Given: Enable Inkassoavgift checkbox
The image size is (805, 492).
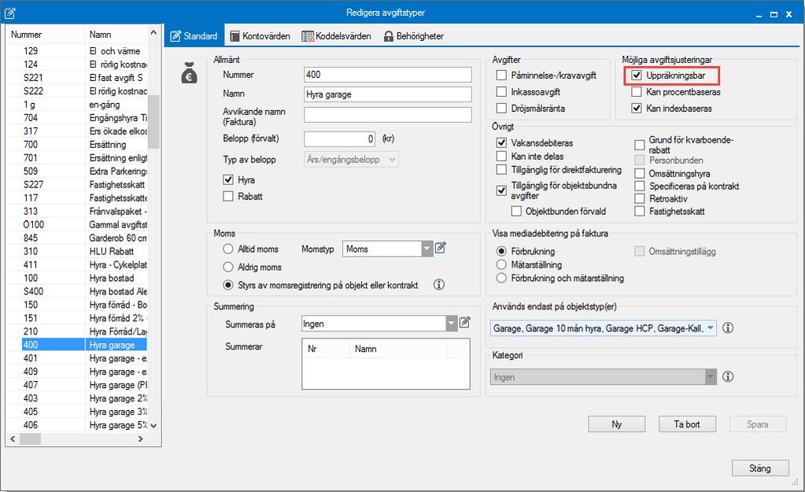Looking at the screenshot, I should pyautogui.click(x=501, y=92).
